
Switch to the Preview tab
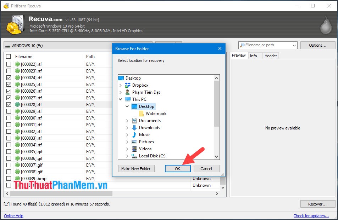239,55
